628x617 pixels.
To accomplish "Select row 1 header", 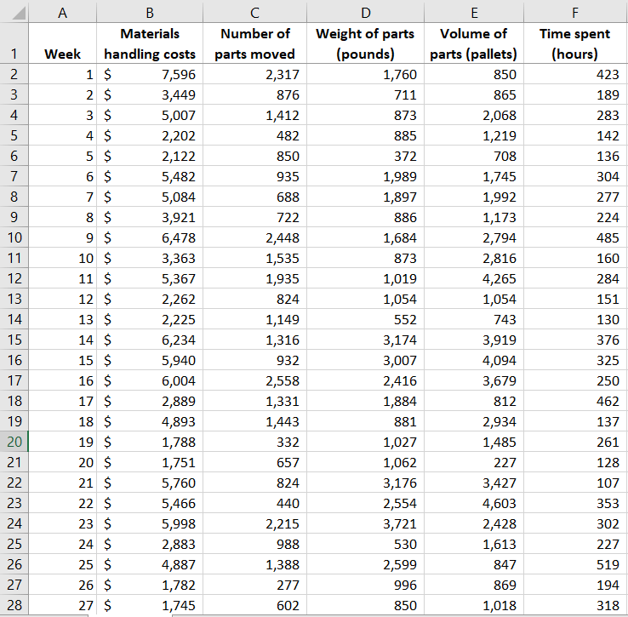I will pos(14,43).
